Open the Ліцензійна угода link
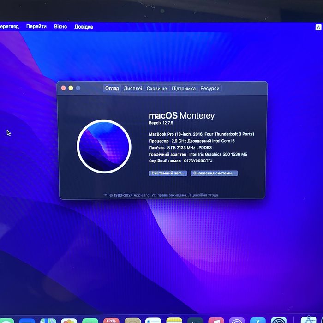 pyautogui.click(x=203, y=195)
